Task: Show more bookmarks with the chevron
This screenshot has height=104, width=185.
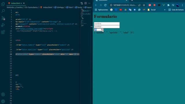Action: 165,10
